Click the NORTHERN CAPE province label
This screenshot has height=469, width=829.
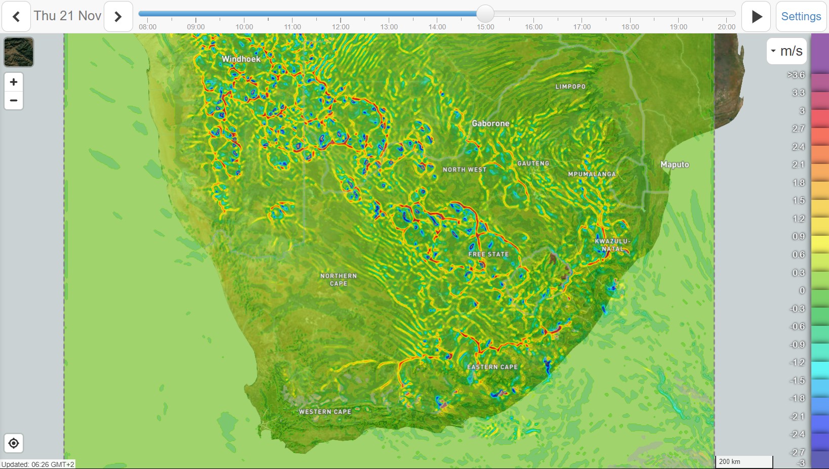[x=339, y=280]
